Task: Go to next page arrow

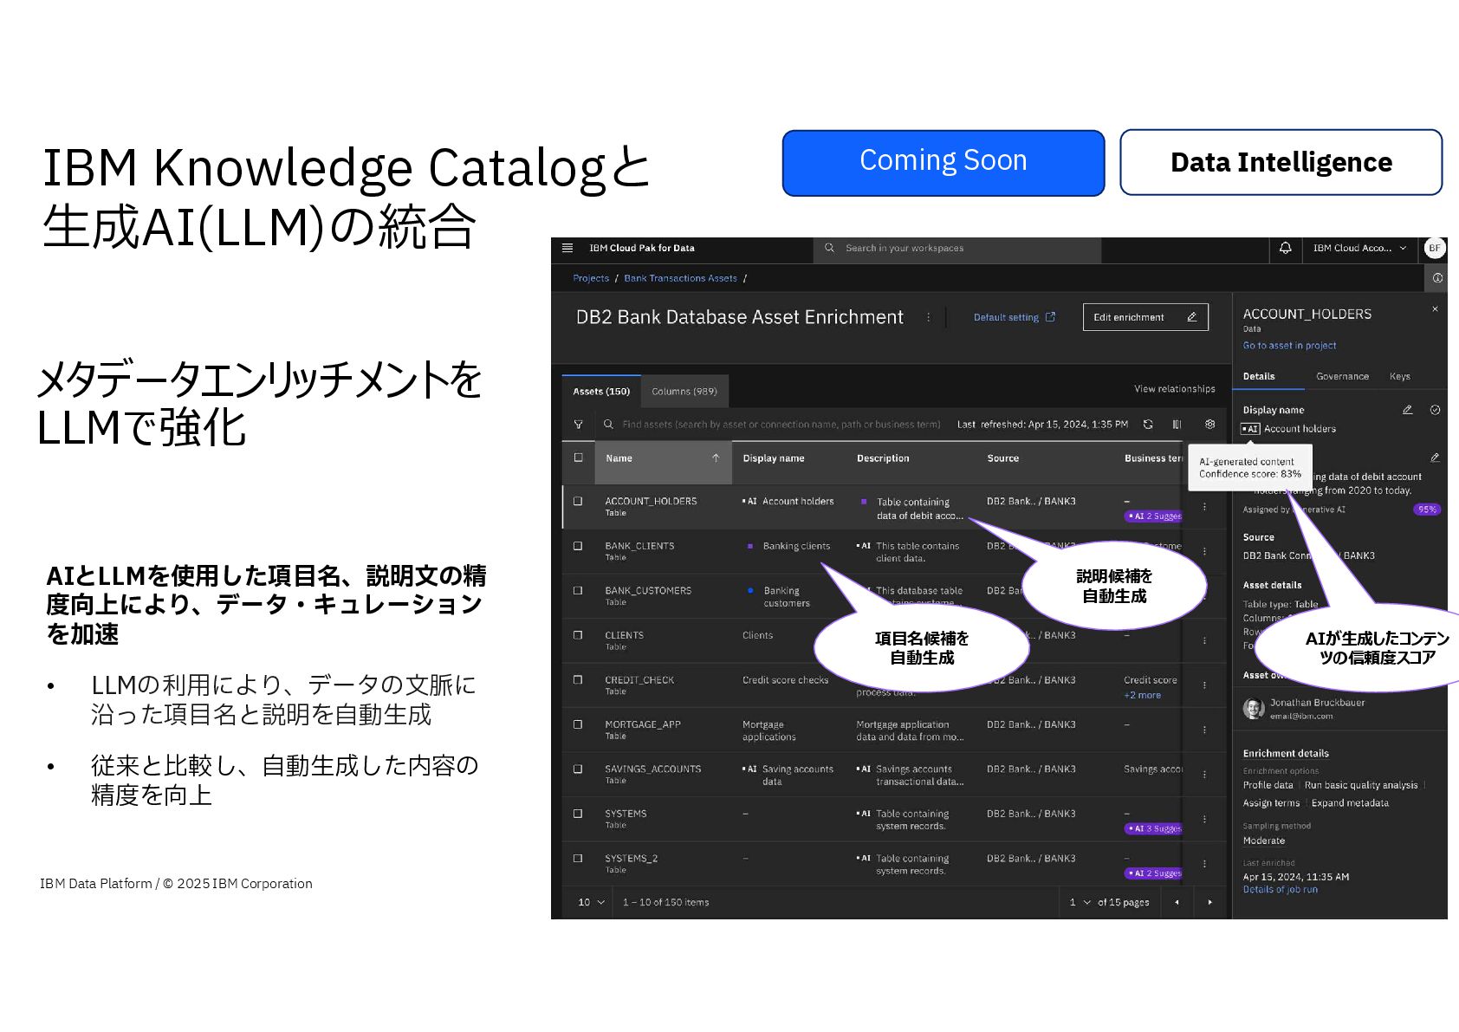Action: [1210, 903]
